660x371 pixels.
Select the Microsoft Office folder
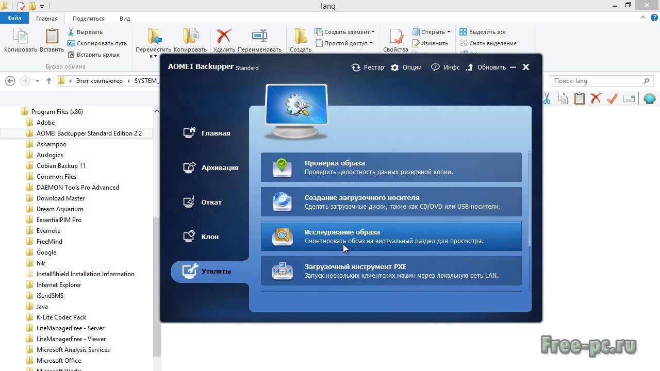(58, 360)
